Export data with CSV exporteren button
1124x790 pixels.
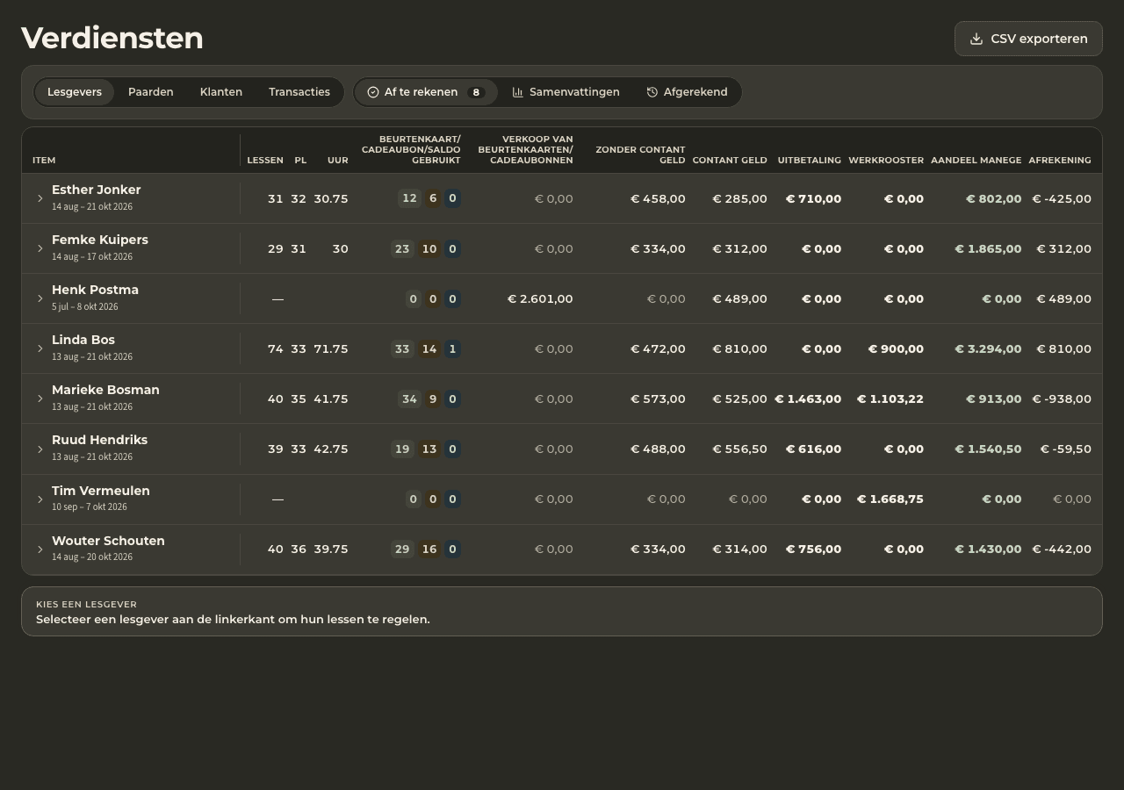pyautogui.click(x=1028, y=39)
